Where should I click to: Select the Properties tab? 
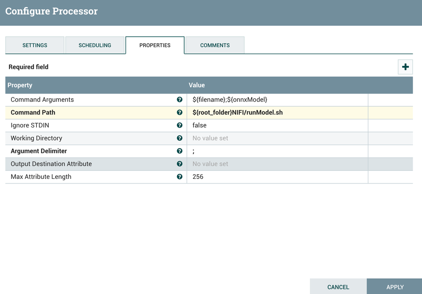155,45
